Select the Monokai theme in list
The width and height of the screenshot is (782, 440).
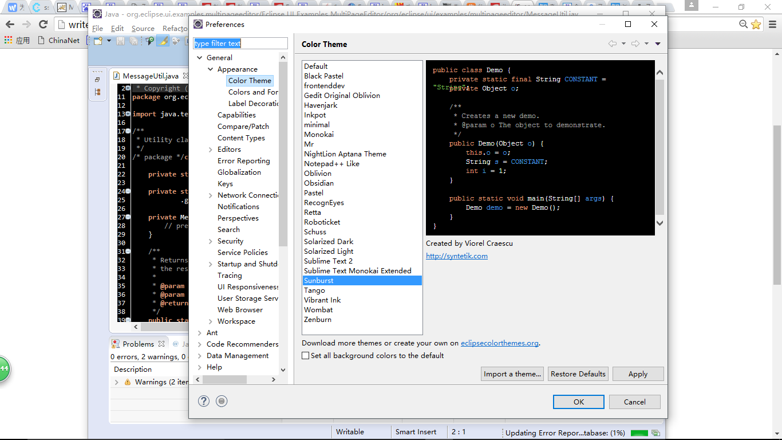click(x=319, y=135)
